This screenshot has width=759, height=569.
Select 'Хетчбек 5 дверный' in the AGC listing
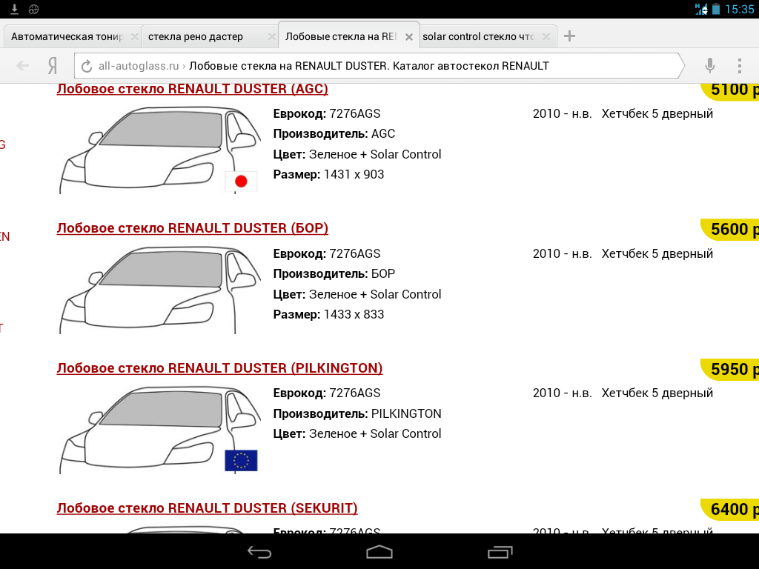click(657, 113)
